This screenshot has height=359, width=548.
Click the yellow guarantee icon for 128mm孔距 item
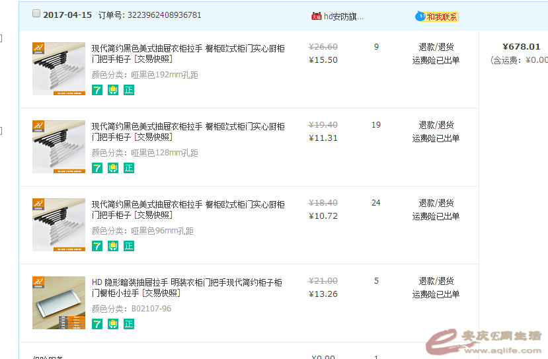click(113, 168)
